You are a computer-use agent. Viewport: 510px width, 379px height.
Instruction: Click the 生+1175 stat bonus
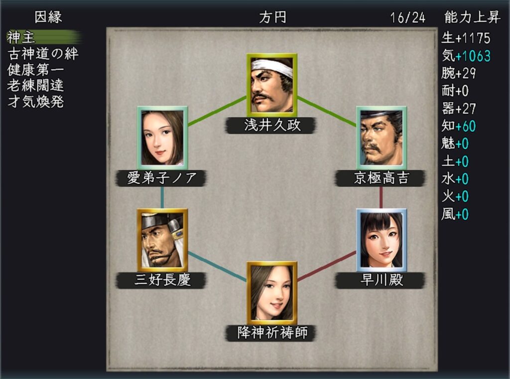coord(466,38)
